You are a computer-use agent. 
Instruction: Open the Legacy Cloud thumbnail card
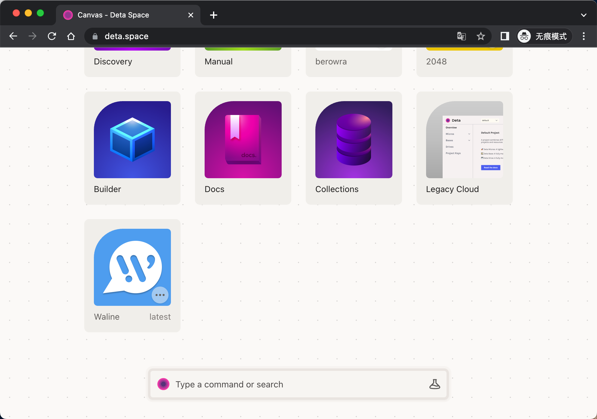click(465, 140)
